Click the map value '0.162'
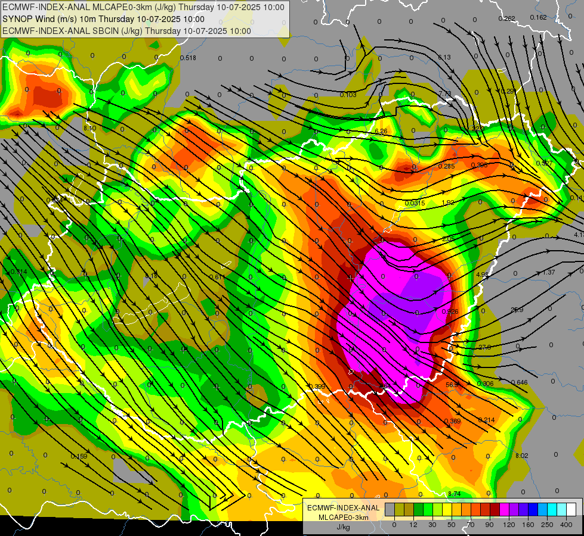The image size is (584, 536). [538, 17]
